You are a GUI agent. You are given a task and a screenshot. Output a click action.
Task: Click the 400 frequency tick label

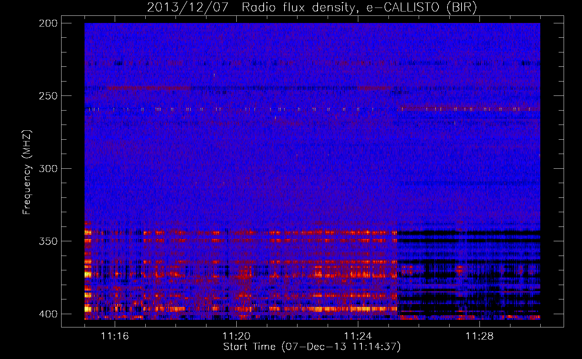pyautogui.click(x=48, y=314)
